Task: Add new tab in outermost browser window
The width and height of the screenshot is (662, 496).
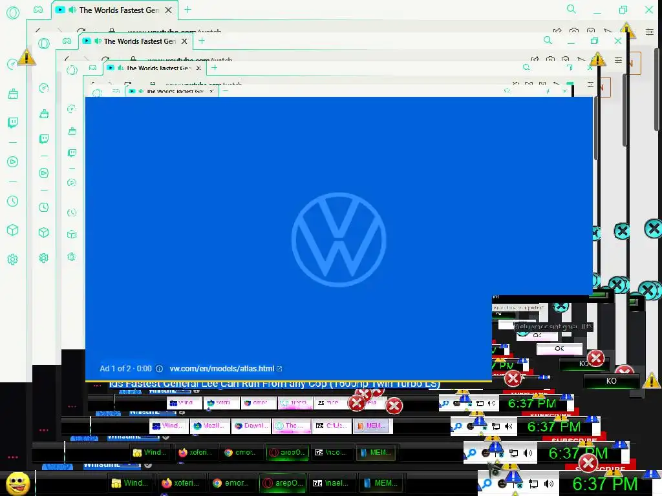Action: coord(188,9)
